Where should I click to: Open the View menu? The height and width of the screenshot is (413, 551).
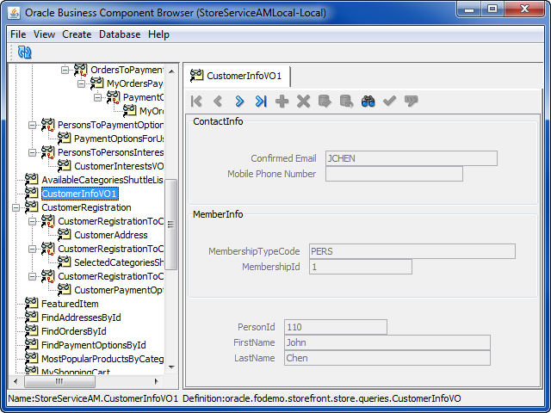click(x=44, y=34)
